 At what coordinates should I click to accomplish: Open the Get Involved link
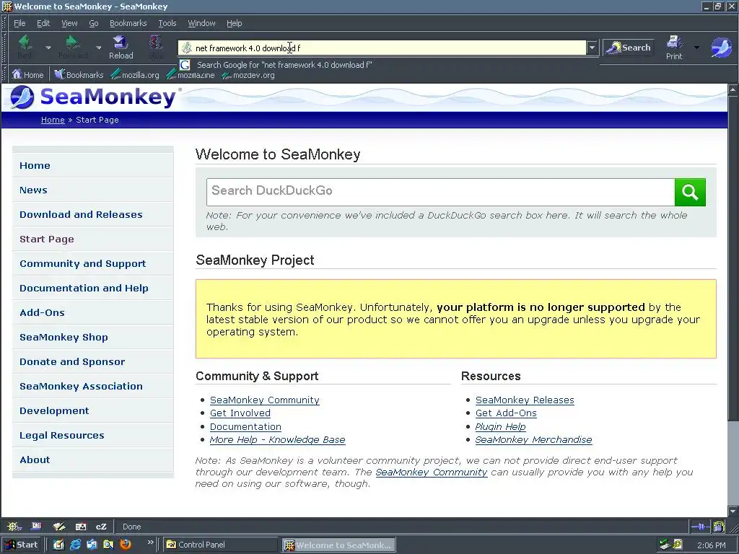click(240, 413)
